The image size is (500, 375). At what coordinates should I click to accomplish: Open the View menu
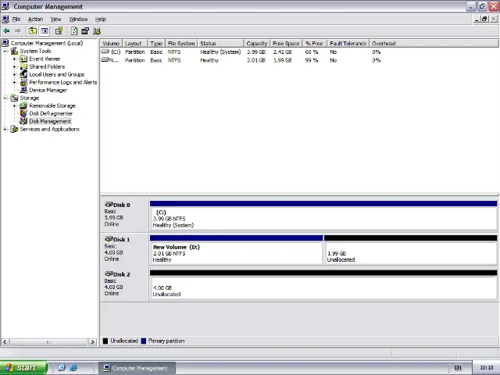click(55, 19)
